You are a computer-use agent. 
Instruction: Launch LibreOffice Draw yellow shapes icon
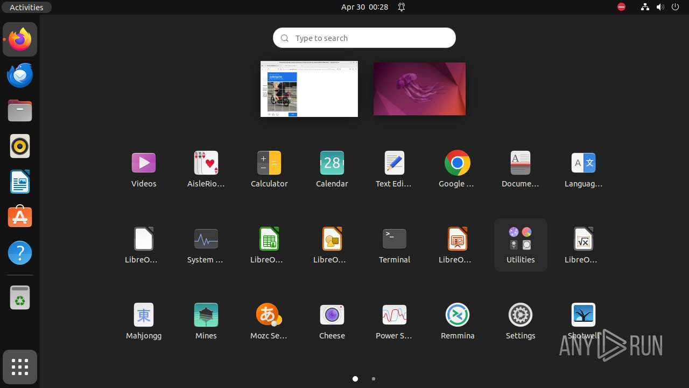click(332, 245)
